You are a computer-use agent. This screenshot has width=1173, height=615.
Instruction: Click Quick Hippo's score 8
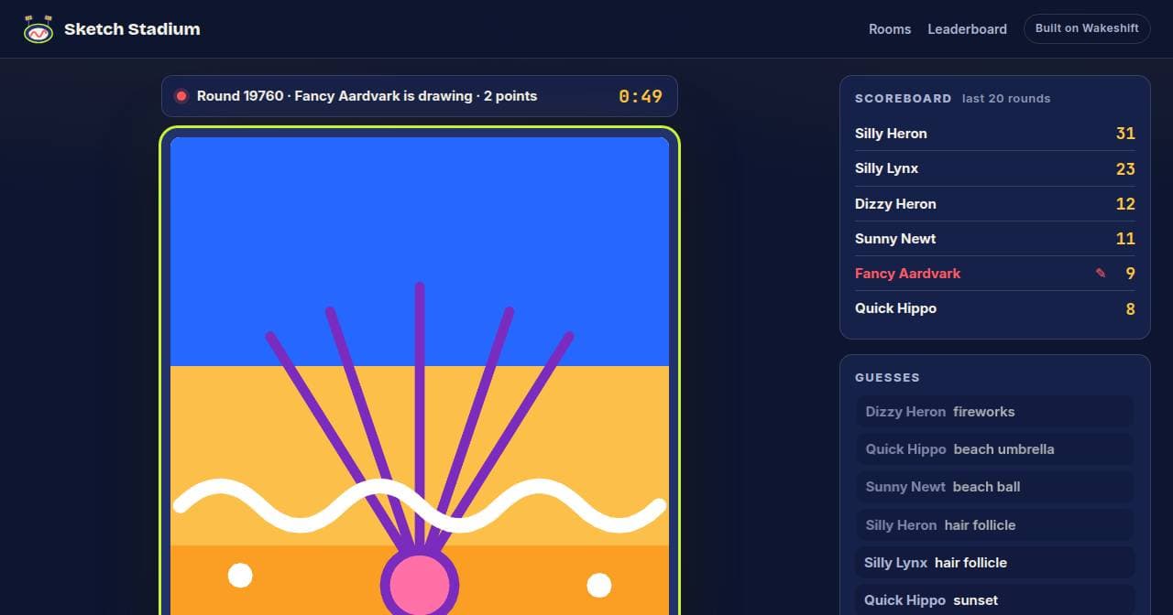point(1130,309)
